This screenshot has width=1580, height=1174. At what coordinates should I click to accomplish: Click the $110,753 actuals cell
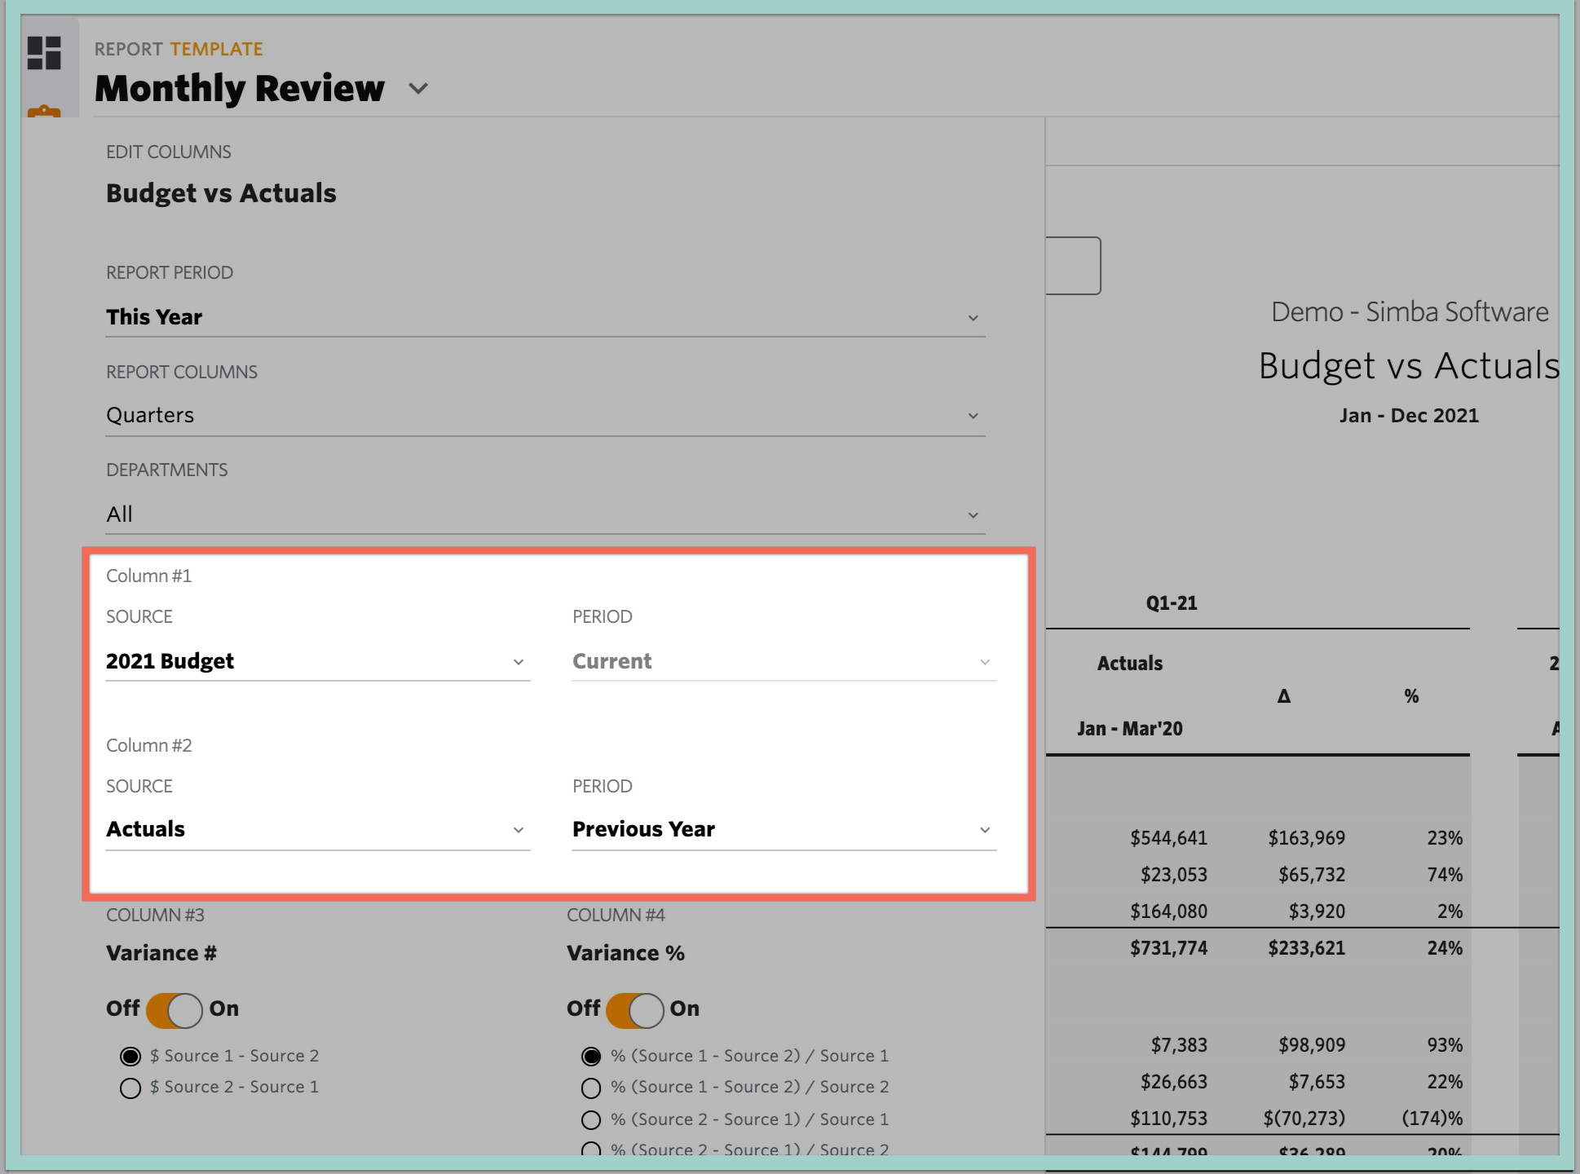[x=1168, y=1119]
